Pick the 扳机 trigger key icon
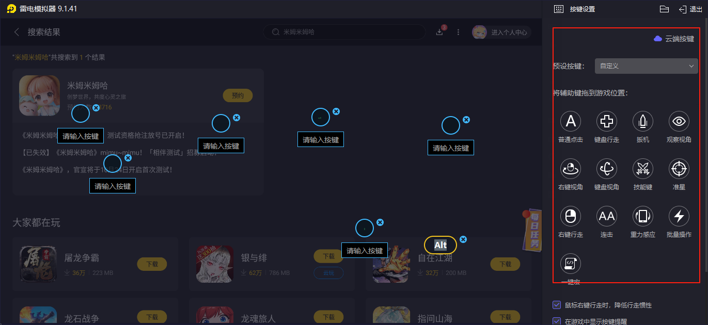708x325 pixels. 643,121
